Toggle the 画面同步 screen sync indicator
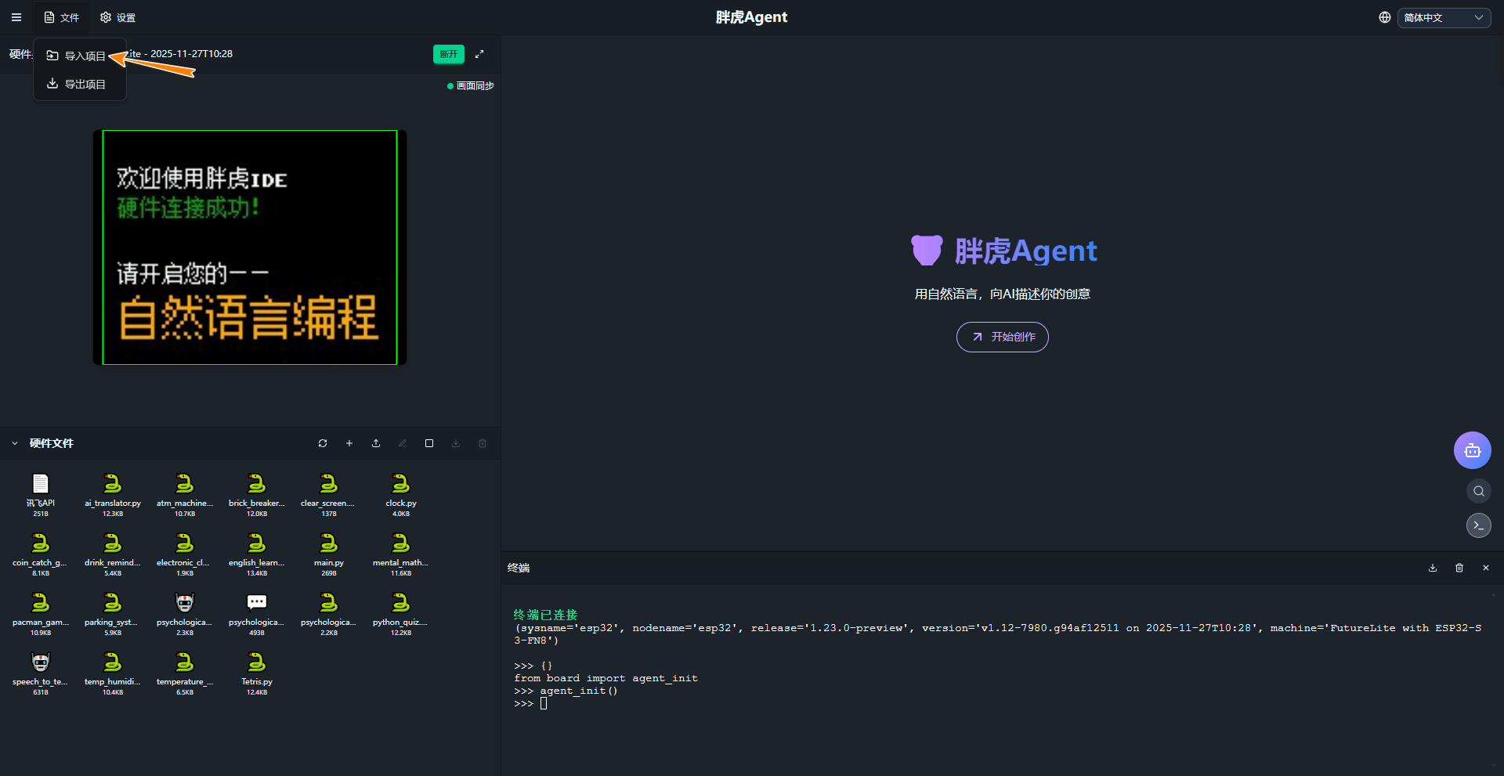 pyautogui.click(x=471, y=86)
